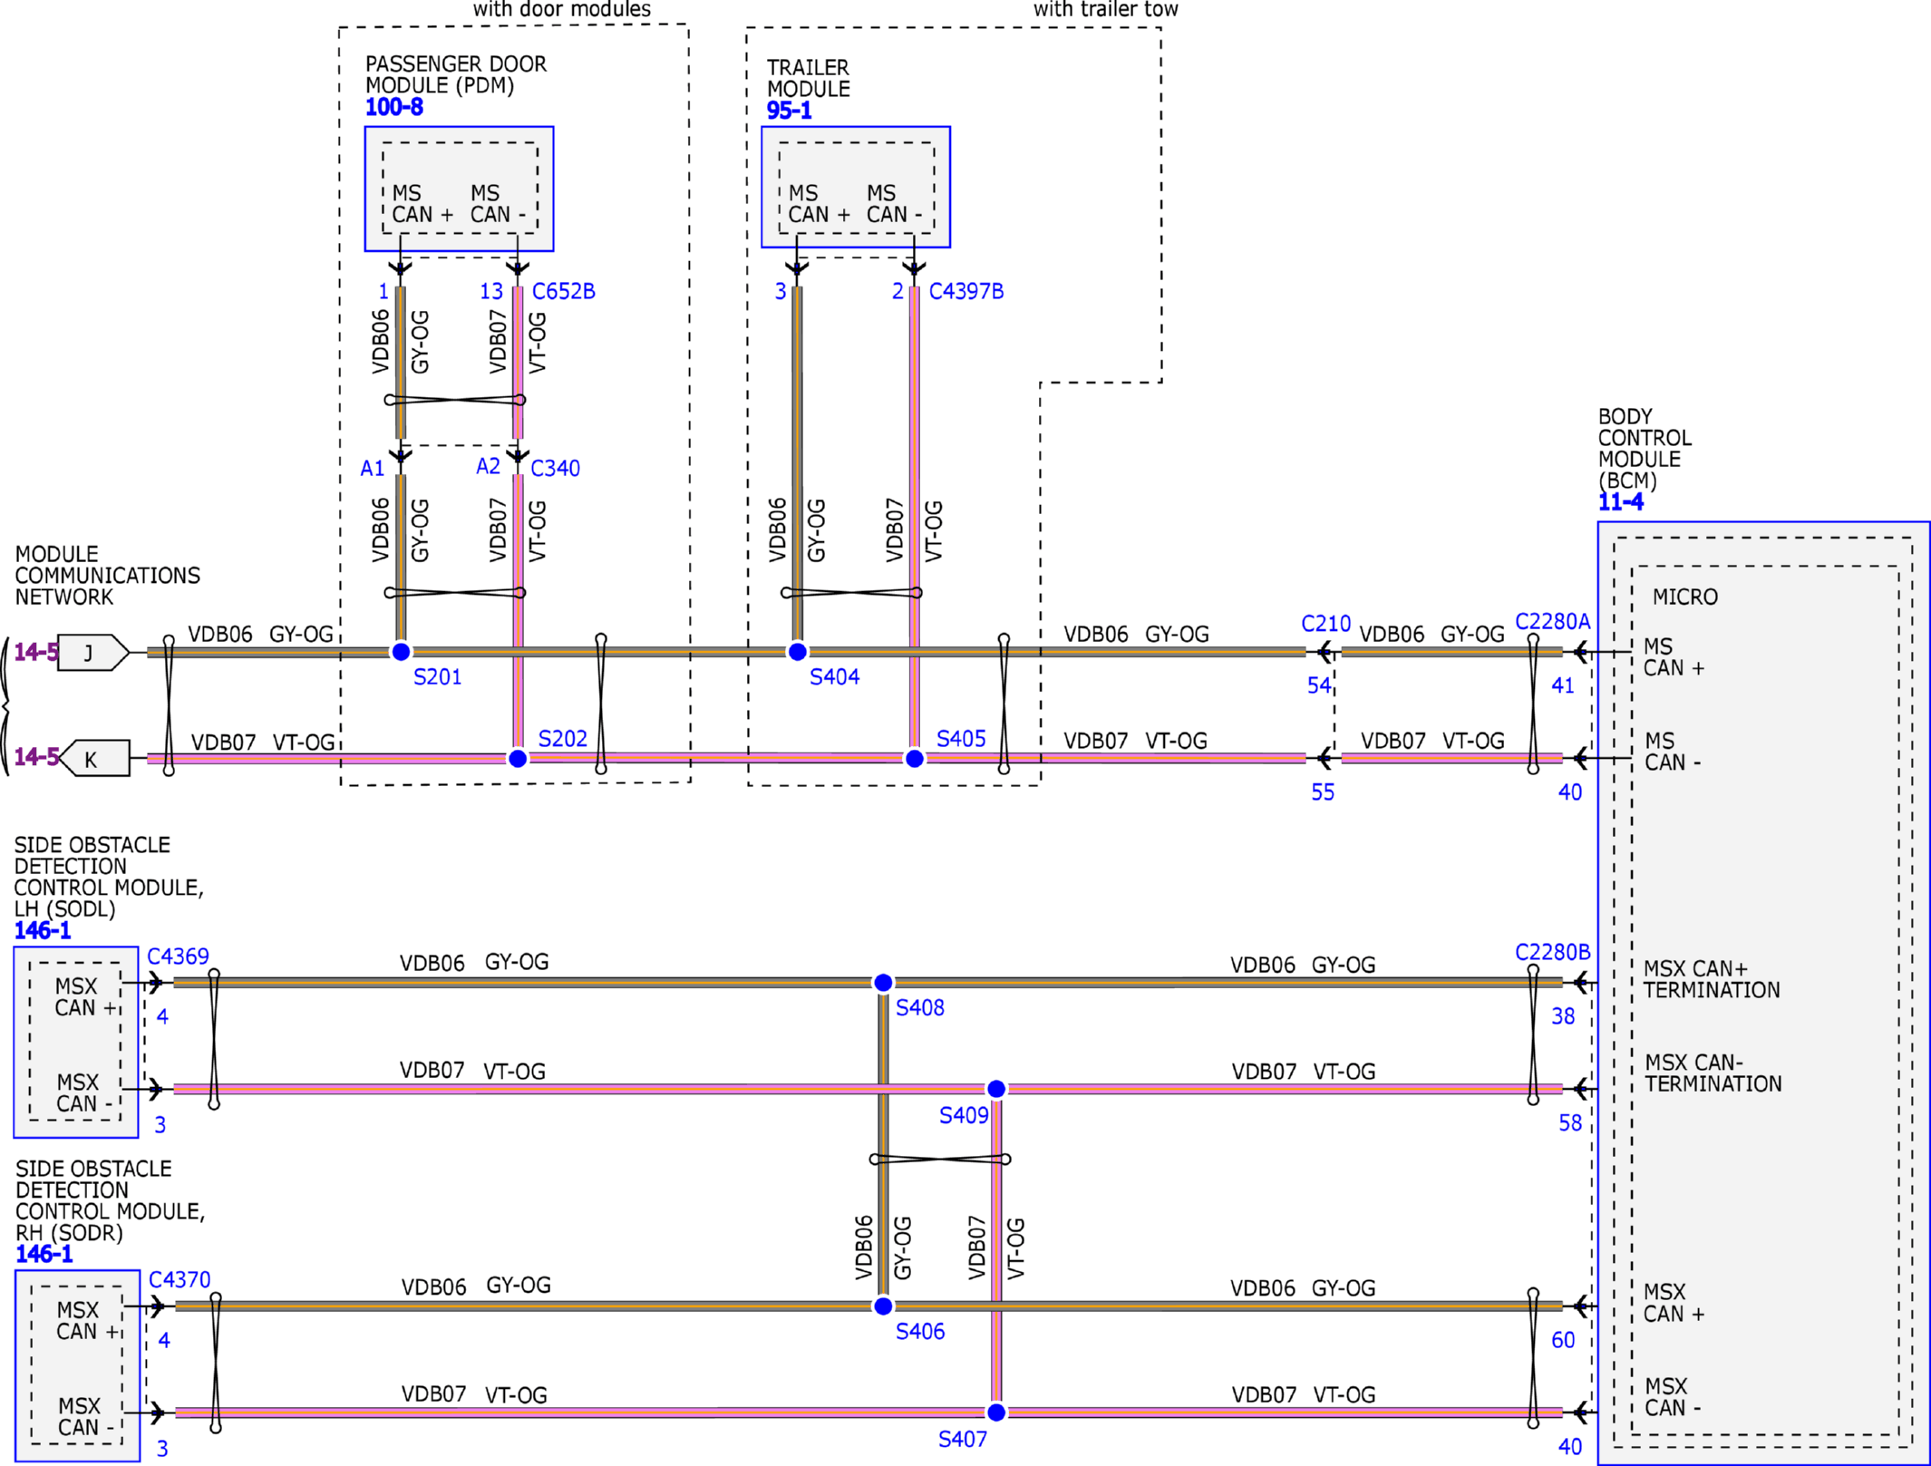1931x1466 pixels.
Task: Open Passenger Door Module 100-8 reference link
Action: [393, 107]
